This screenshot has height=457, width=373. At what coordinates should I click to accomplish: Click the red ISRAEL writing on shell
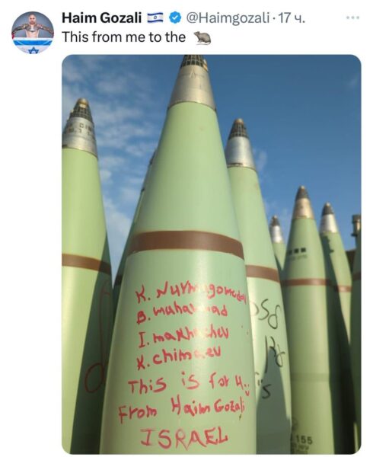[183, 438]
